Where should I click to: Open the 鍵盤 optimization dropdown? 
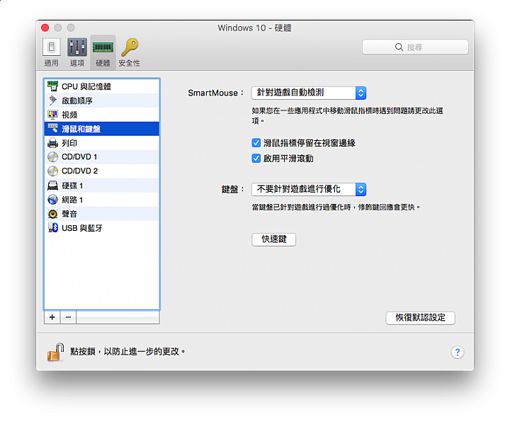coord(309,189)
